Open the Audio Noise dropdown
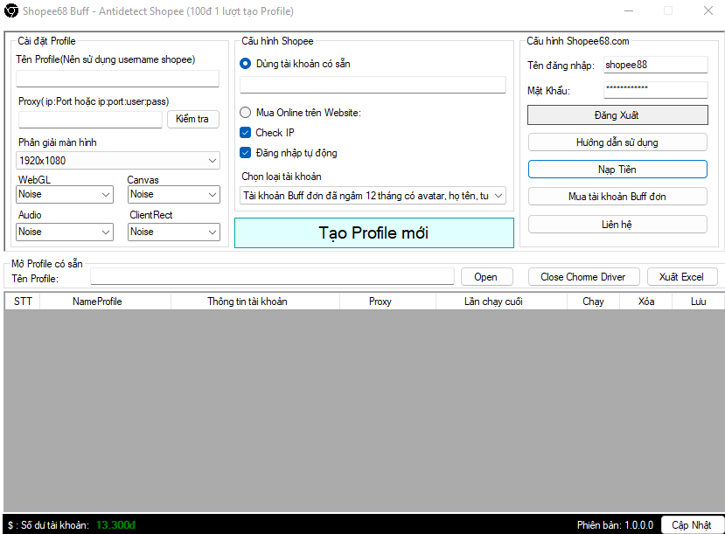This screenshot has width=725, height=534. pos(64,232)
